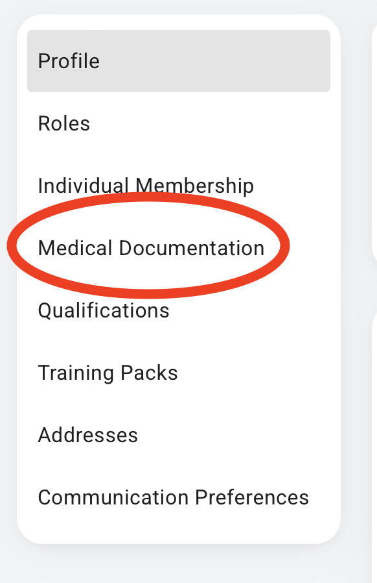This screenshot has width=377, height=583.
Task: Open the Communication Preferences entry
Action: coord(173,497)
